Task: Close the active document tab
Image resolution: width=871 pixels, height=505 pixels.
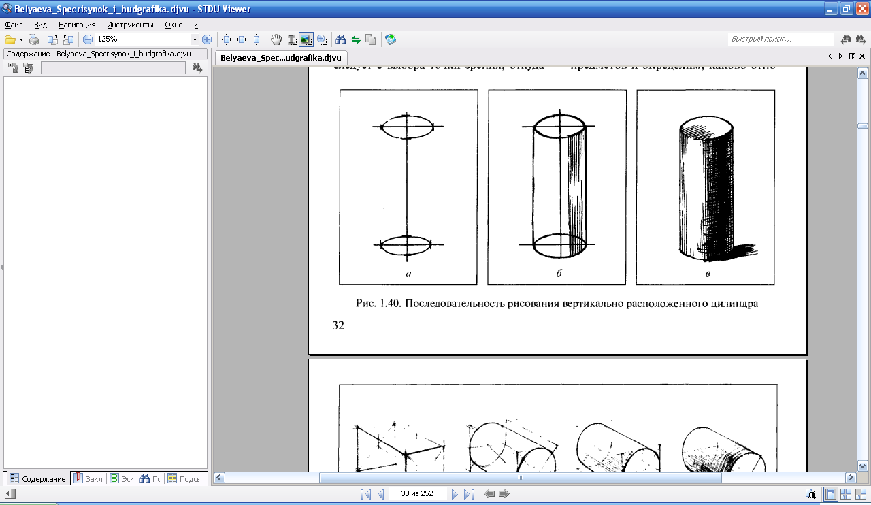Action: (862, 56)
